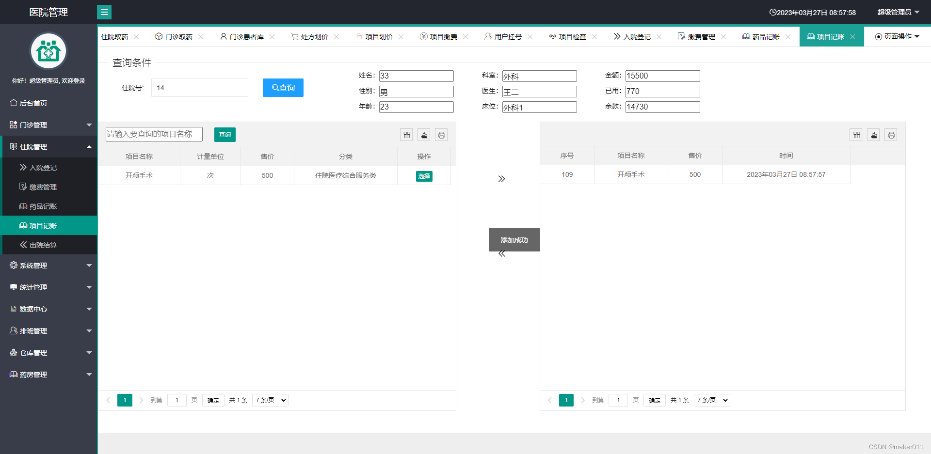Open 入院登记 in the sidebar
Viewport: 931px width, 454px height.
49,168
